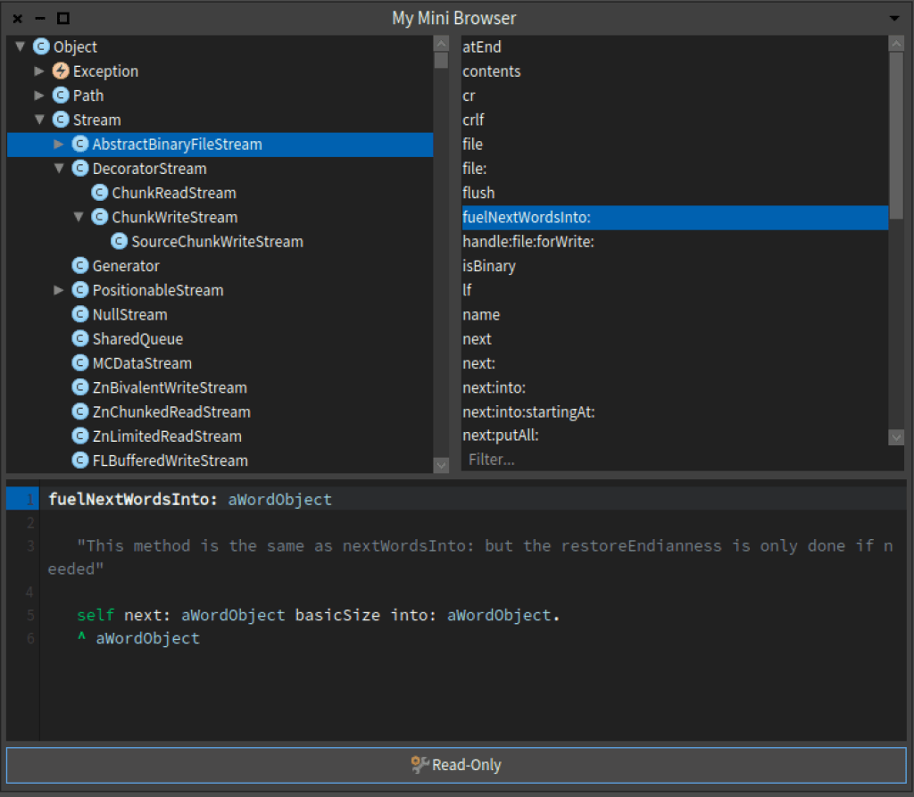Select SourceChunkWriteStream in class tree
Image resolution: width=914 pixels, height=797 pixels.
click(217, 242)
